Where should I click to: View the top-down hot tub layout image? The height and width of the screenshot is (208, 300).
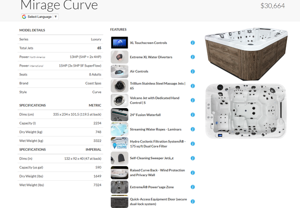coord(245,111)
